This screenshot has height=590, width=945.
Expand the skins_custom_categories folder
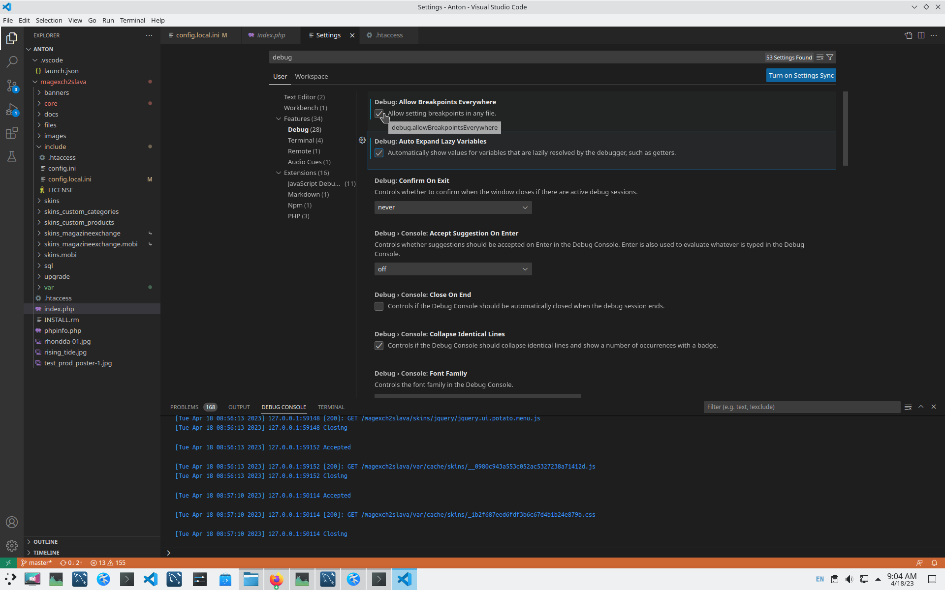(x=81, y=212)
